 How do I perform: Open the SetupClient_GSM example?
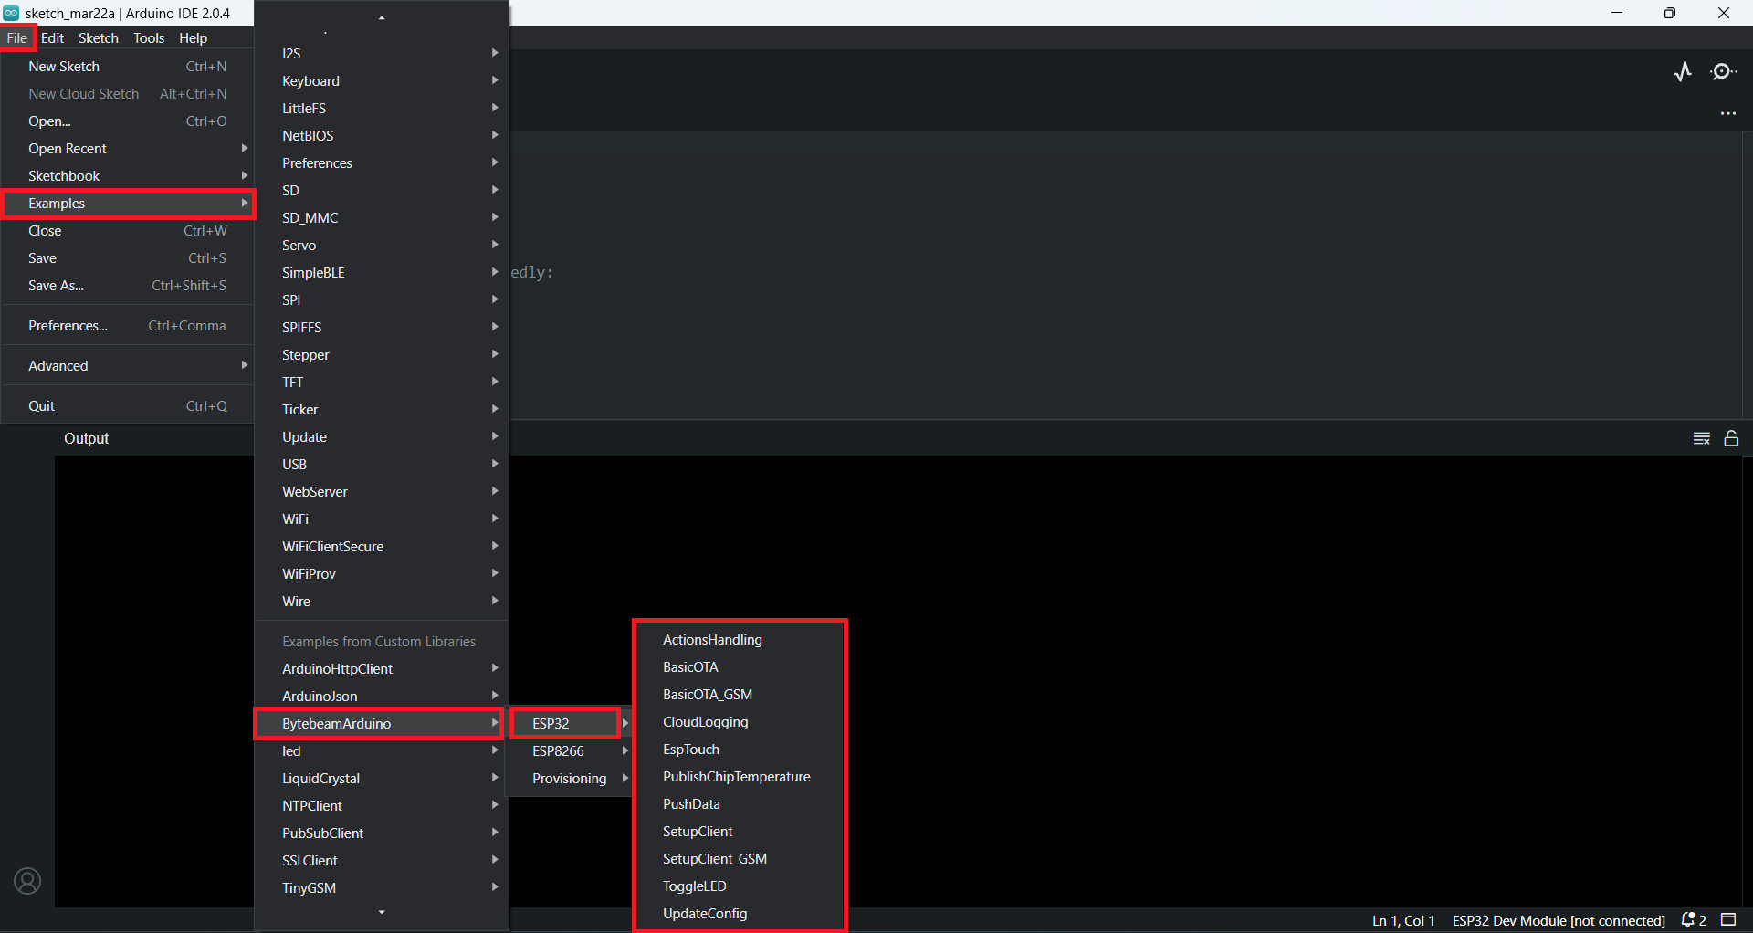740,859
